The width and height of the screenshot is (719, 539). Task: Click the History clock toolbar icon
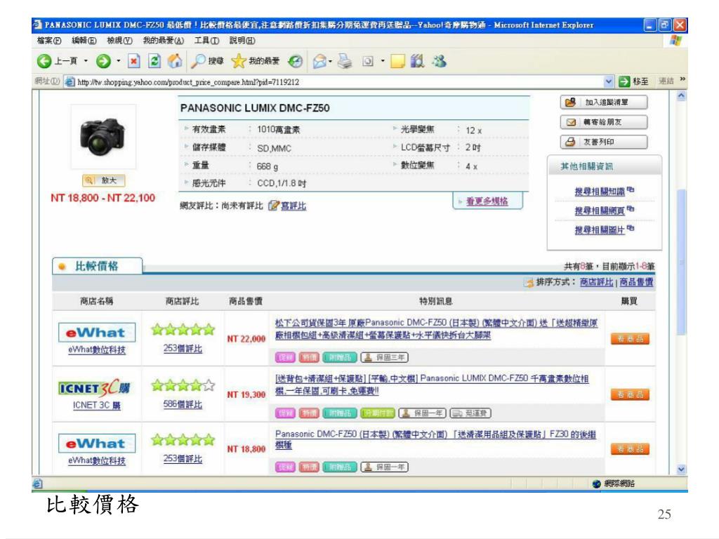pyautogui.click(x=296, y=61)
